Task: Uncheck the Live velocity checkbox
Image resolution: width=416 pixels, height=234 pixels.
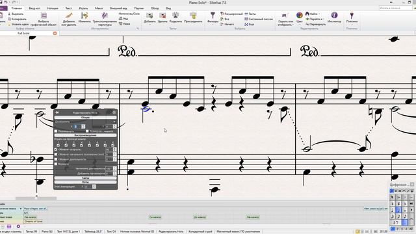Action: tap(56, 149)
